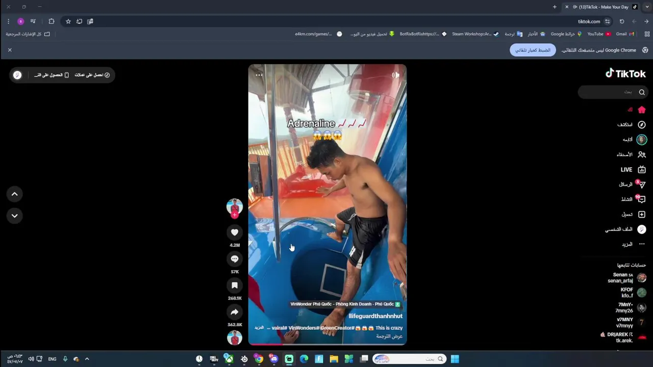Open the Friends (الأصدقاء) tab
The height and width of the screenshot is (367, 653).
tap(631, 154)
